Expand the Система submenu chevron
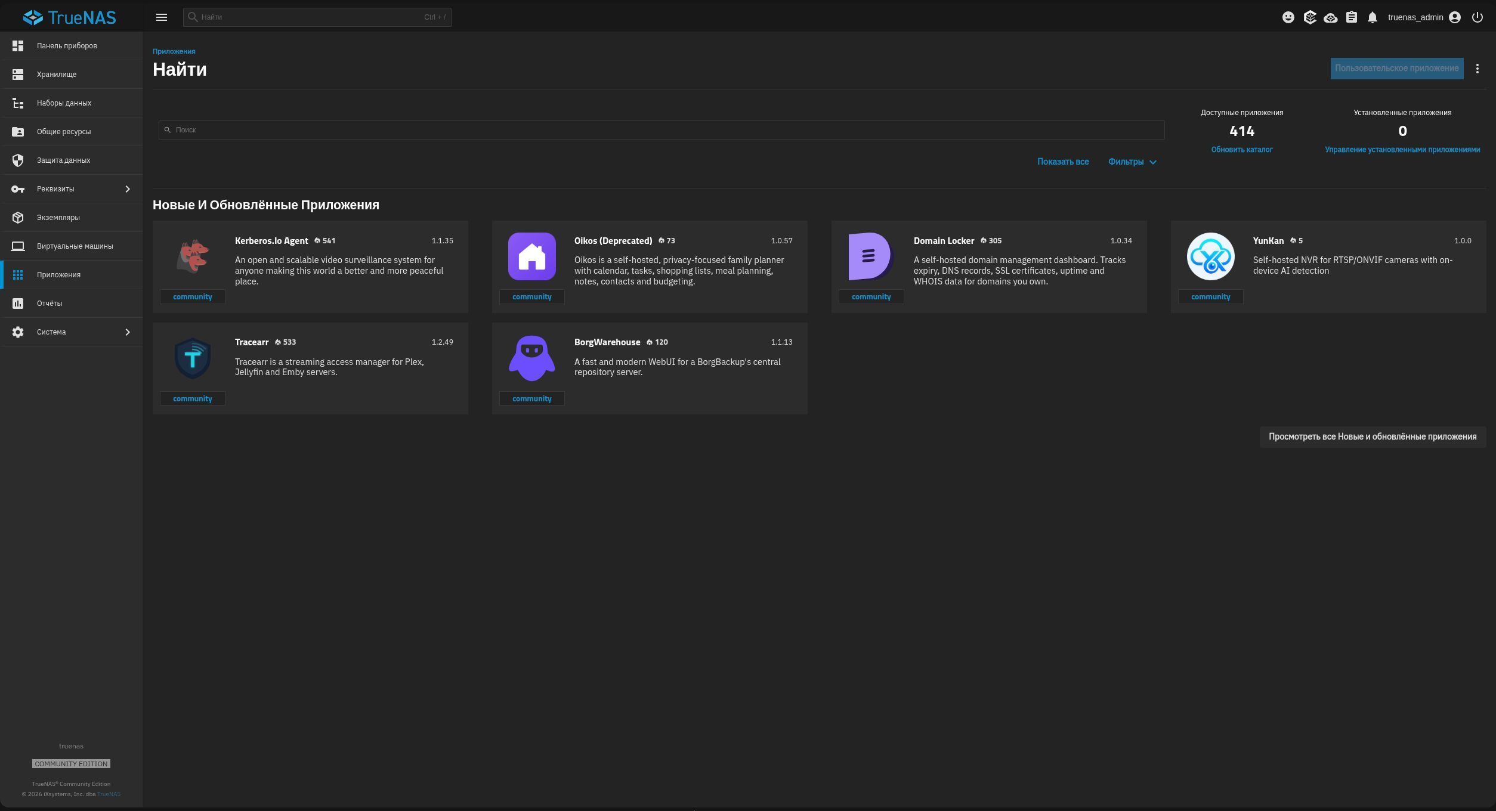 pyautogui.click(x=127, y=332)
